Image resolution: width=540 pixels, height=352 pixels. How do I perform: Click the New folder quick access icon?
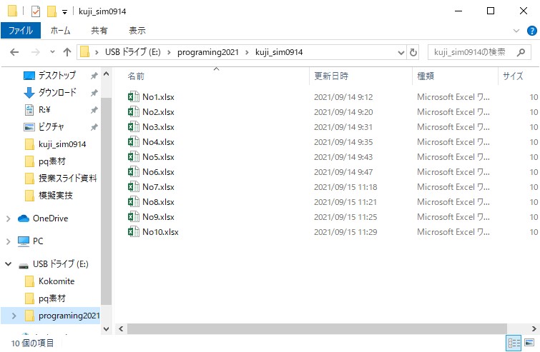tap(51, 11)
